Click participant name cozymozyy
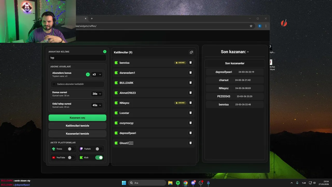This screenshot has width=332, height=187. (x=127, y=123)
